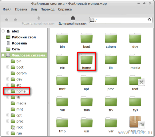Select cdrom in the sidebar tree
155x137 pixels.
(x=19, y=73)
